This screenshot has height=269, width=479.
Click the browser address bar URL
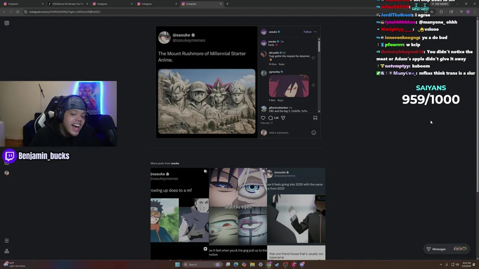tap(65, 12)
